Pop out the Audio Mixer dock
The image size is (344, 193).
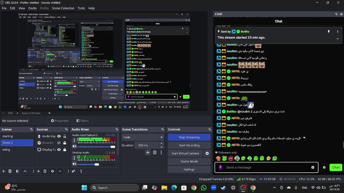coord(117,129)
